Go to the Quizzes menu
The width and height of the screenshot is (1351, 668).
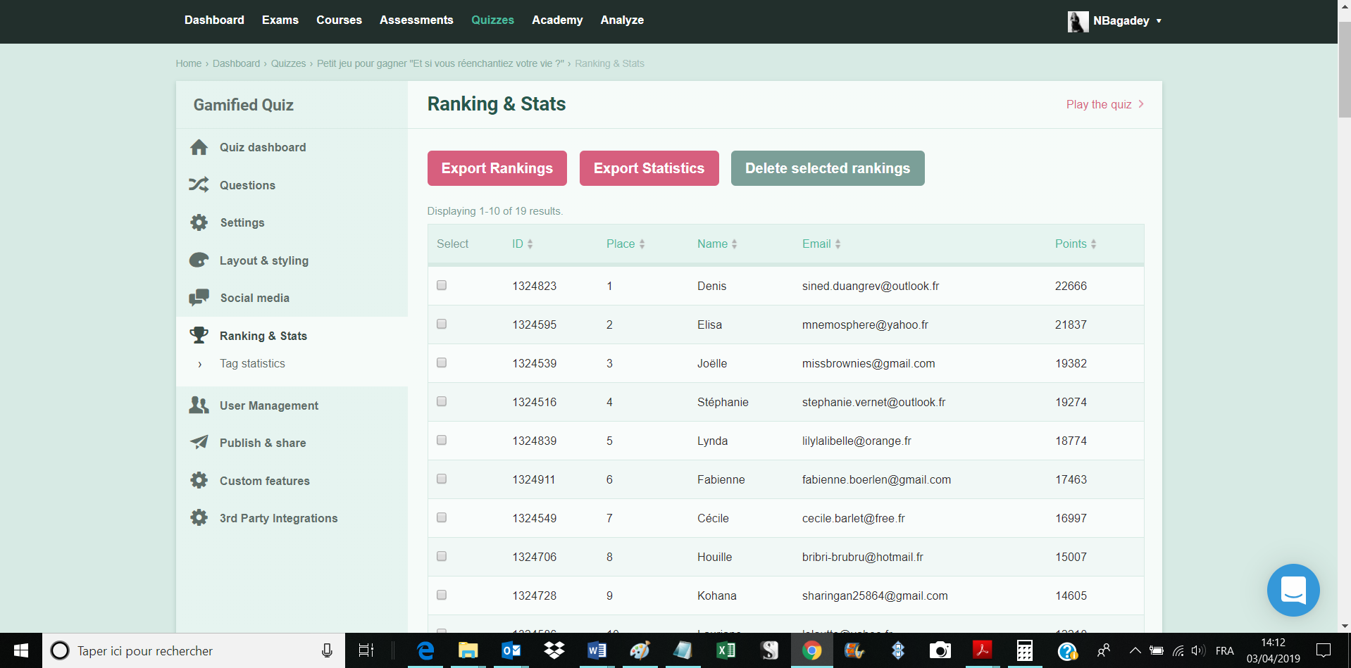pyautogui.click(x=492, y=20)
